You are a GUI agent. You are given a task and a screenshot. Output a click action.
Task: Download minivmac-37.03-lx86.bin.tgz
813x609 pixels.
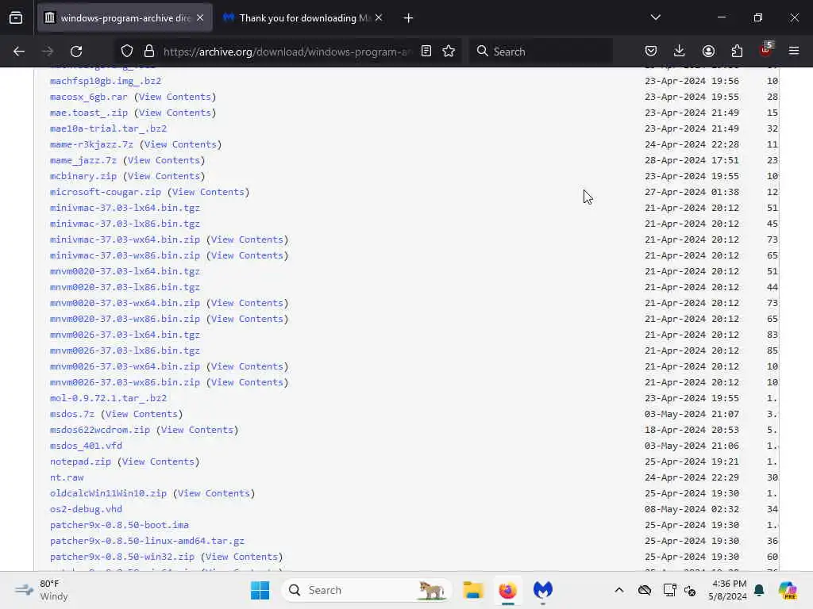tap(125, 224)
